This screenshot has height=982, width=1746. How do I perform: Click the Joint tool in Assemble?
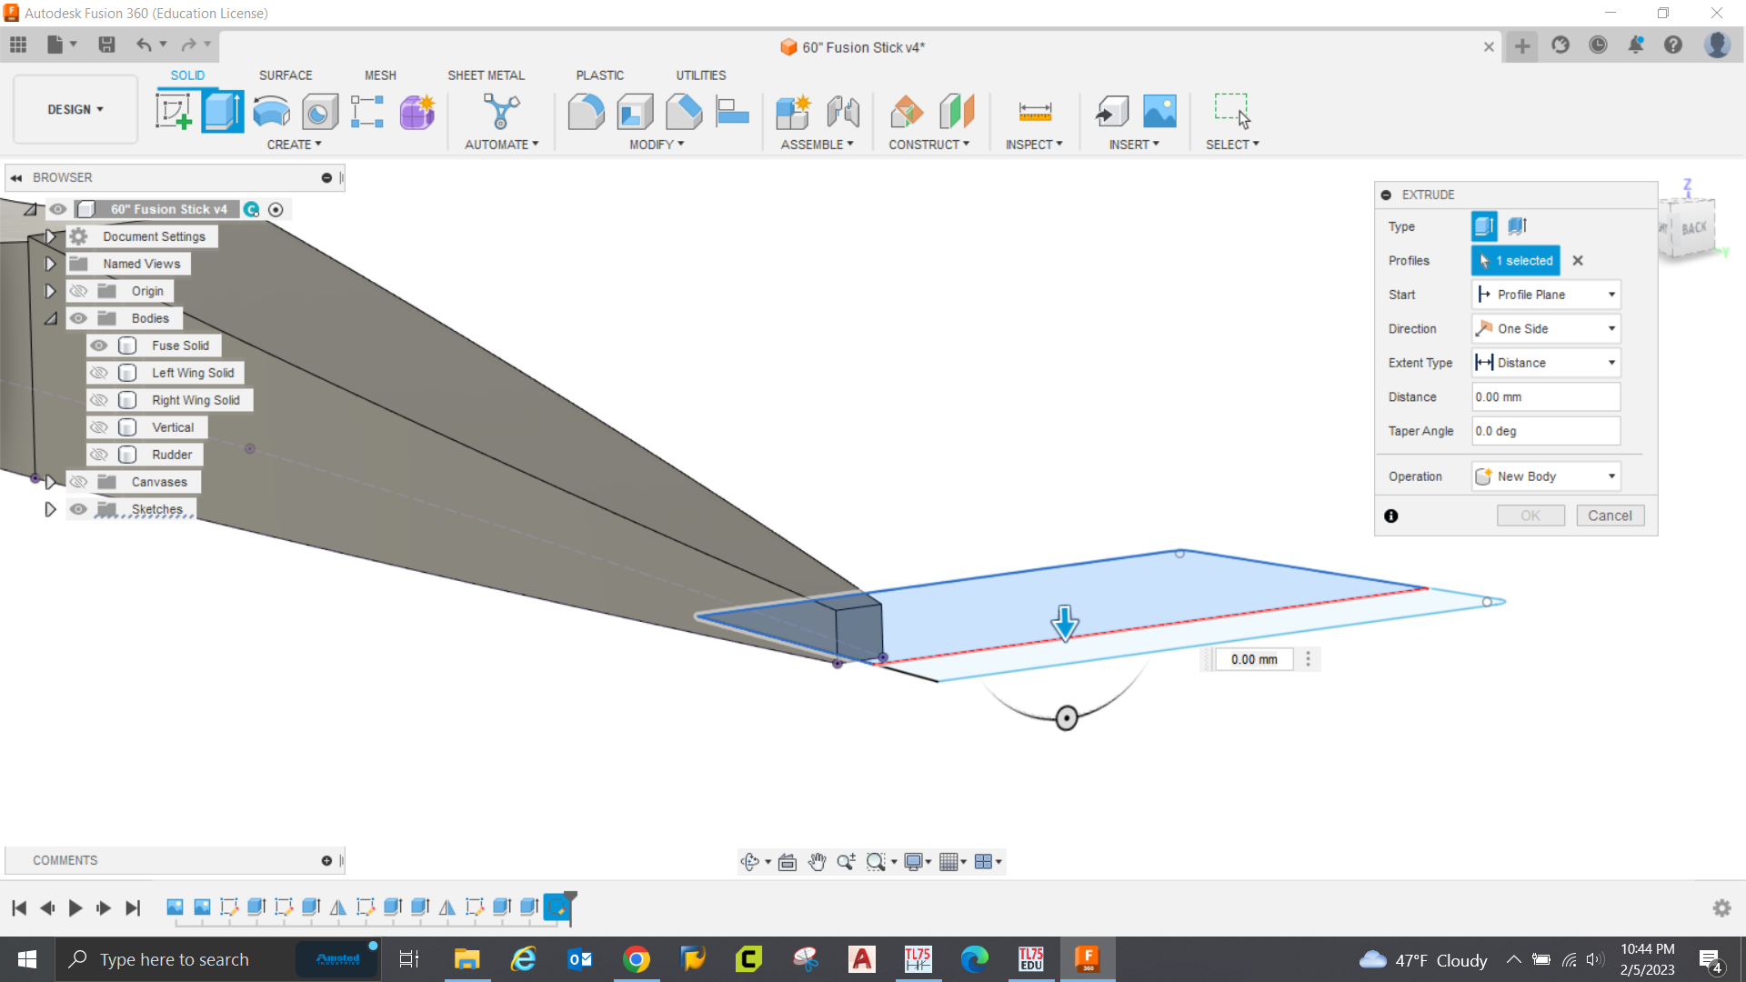[843, 112]
